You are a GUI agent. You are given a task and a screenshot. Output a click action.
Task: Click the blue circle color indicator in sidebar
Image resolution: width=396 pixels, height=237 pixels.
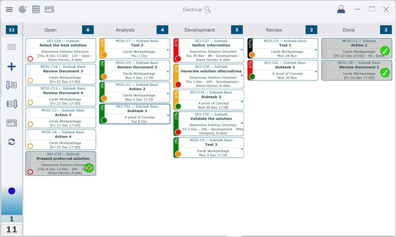pyautogui.click(x=12, y=191)
